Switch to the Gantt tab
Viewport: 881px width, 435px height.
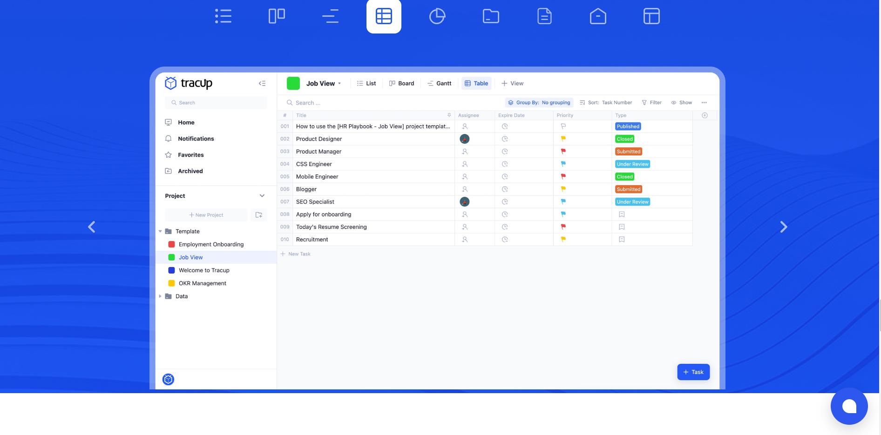439,83
